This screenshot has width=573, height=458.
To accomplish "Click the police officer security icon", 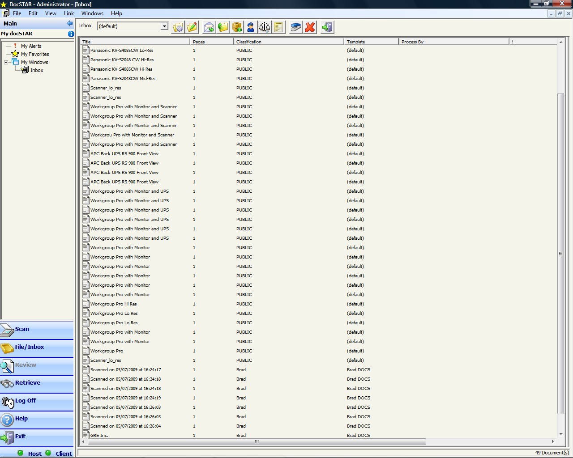I will pyautogui.click(x=251, y=27).
